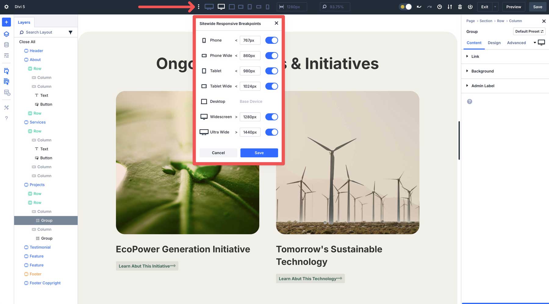This screenshot has width=549, height=304.
Task: Click the page vertical scrollbar
Action: (459, 140)
